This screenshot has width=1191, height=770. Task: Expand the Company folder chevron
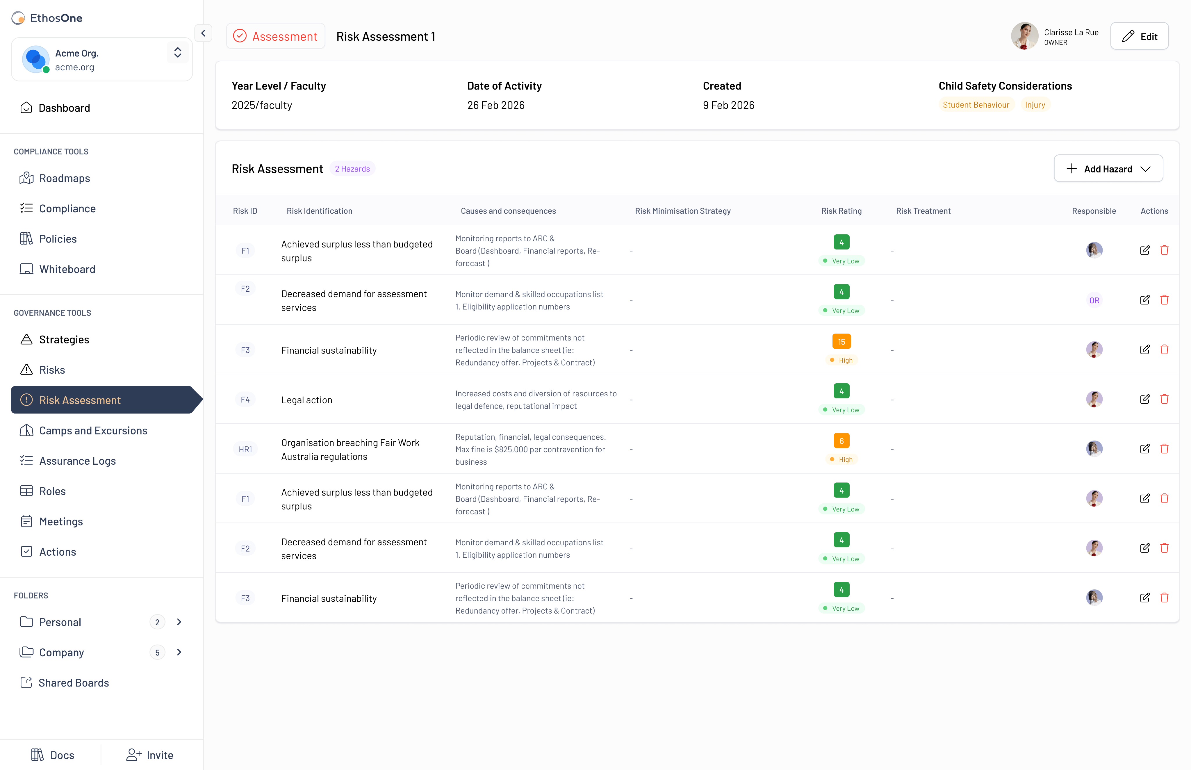coord(179,652)
